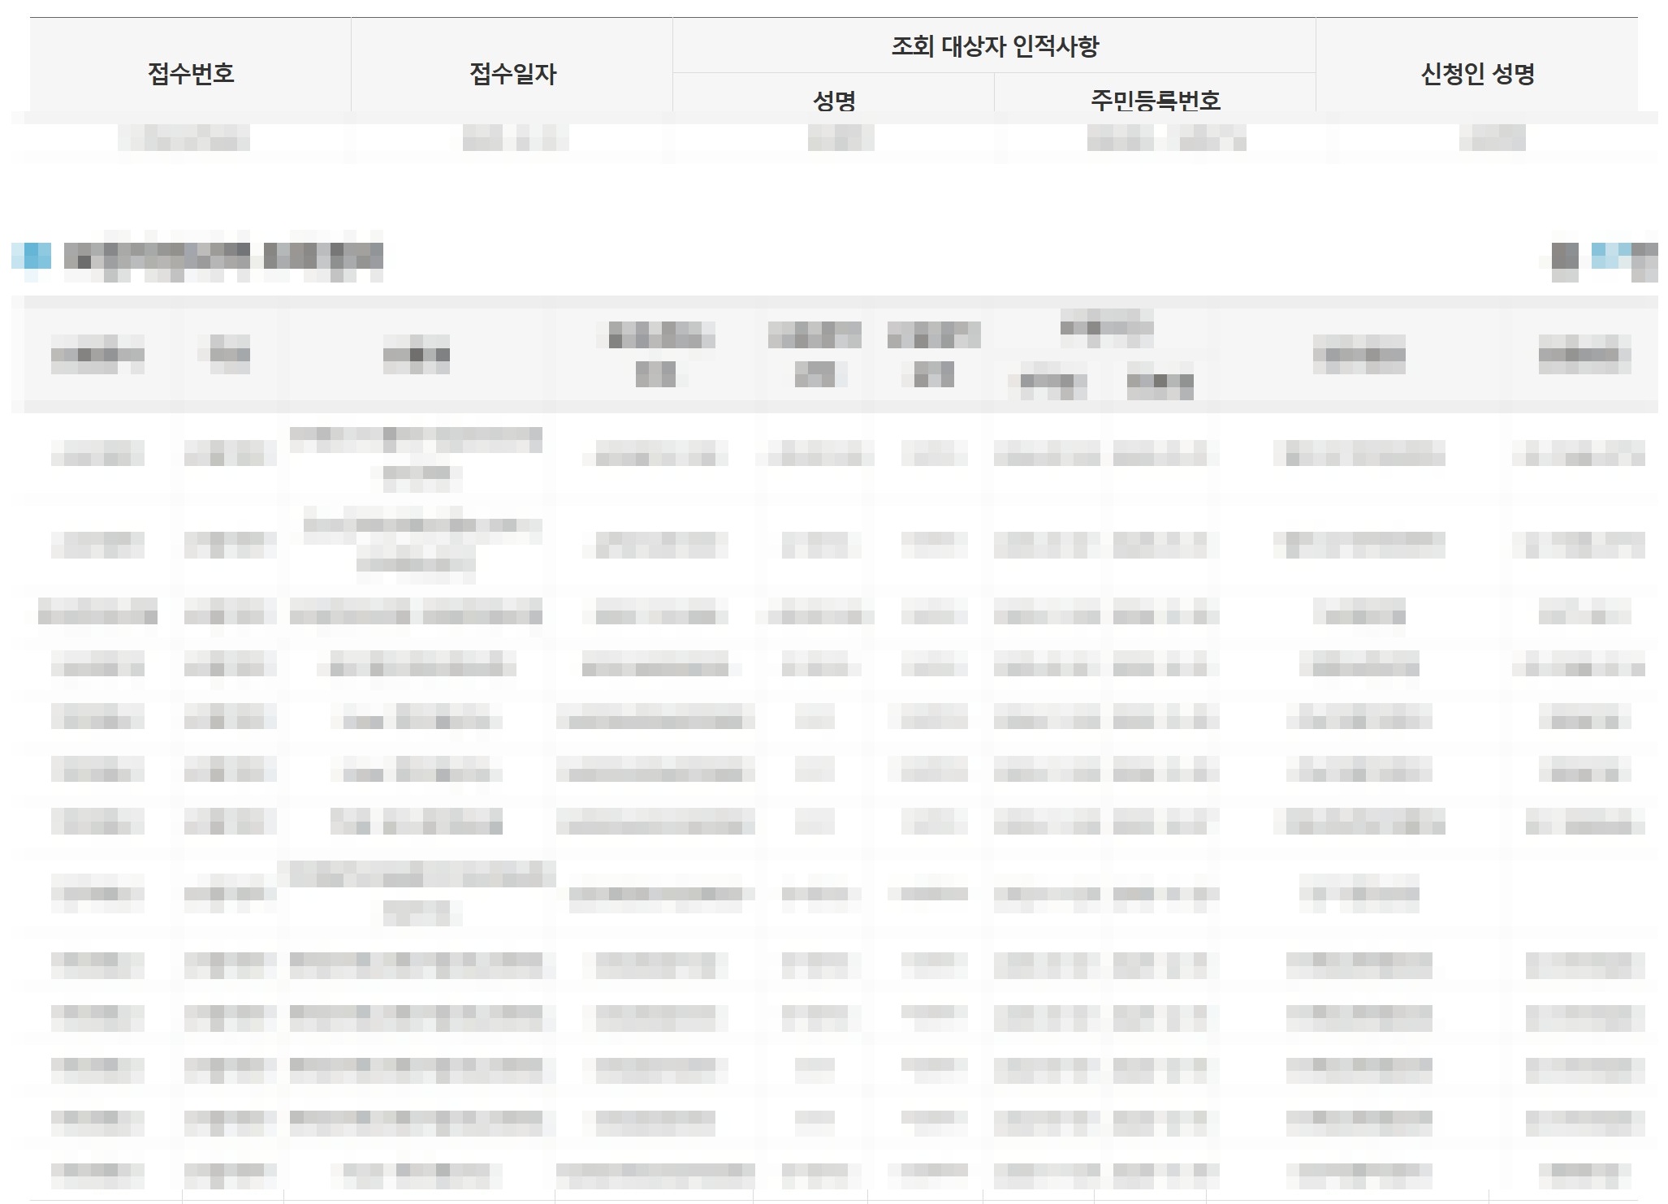This screenshot has width=1668, height=1204.
Task: Click the blurred name under 성명
Action: tap(840, 138)
